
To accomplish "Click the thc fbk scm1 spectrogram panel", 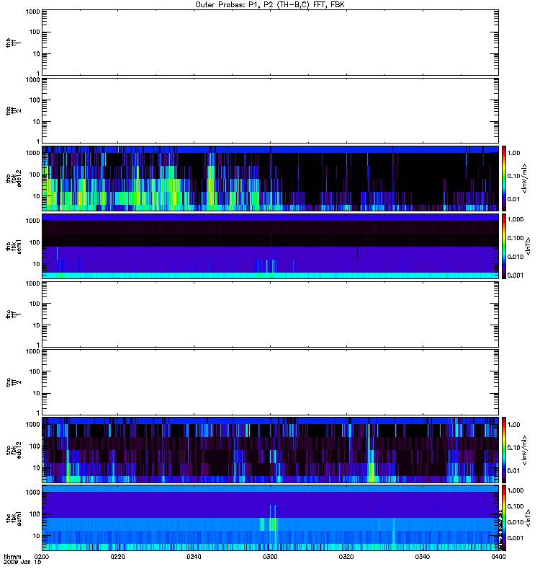I will pyautogui.click(x=270, y=518).
